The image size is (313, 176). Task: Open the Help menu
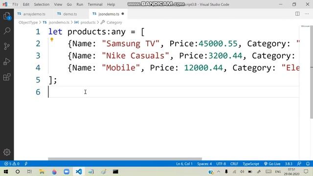coord(111,4)
